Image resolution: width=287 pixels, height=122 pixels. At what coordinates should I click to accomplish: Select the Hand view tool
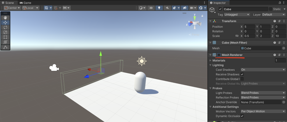click(x=5, y=18)
